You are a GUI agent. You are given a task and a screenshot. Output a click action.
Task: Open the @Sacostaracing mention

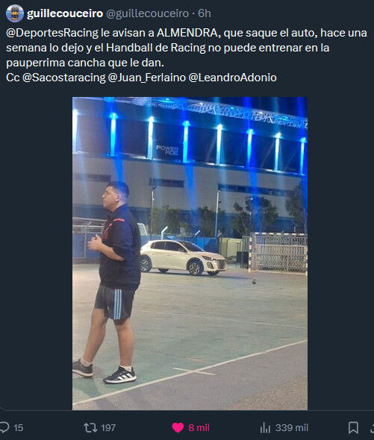coord(63,78)
